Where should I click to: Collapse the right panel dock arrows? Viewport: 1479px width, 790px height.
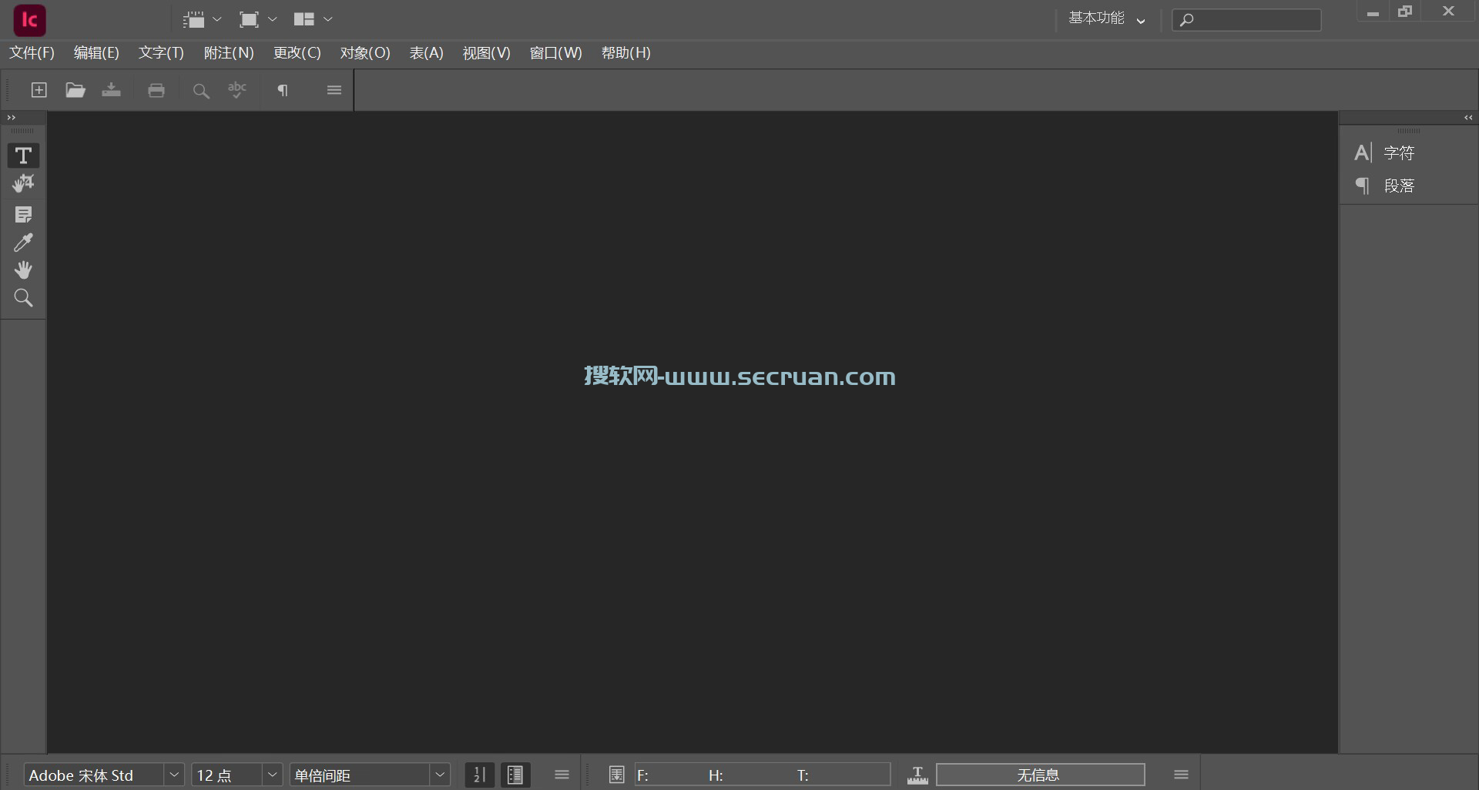1468,118
